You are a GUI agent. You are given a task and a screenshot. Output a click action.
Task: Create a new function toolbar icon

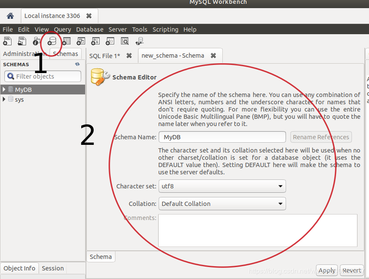pos(110,41)
